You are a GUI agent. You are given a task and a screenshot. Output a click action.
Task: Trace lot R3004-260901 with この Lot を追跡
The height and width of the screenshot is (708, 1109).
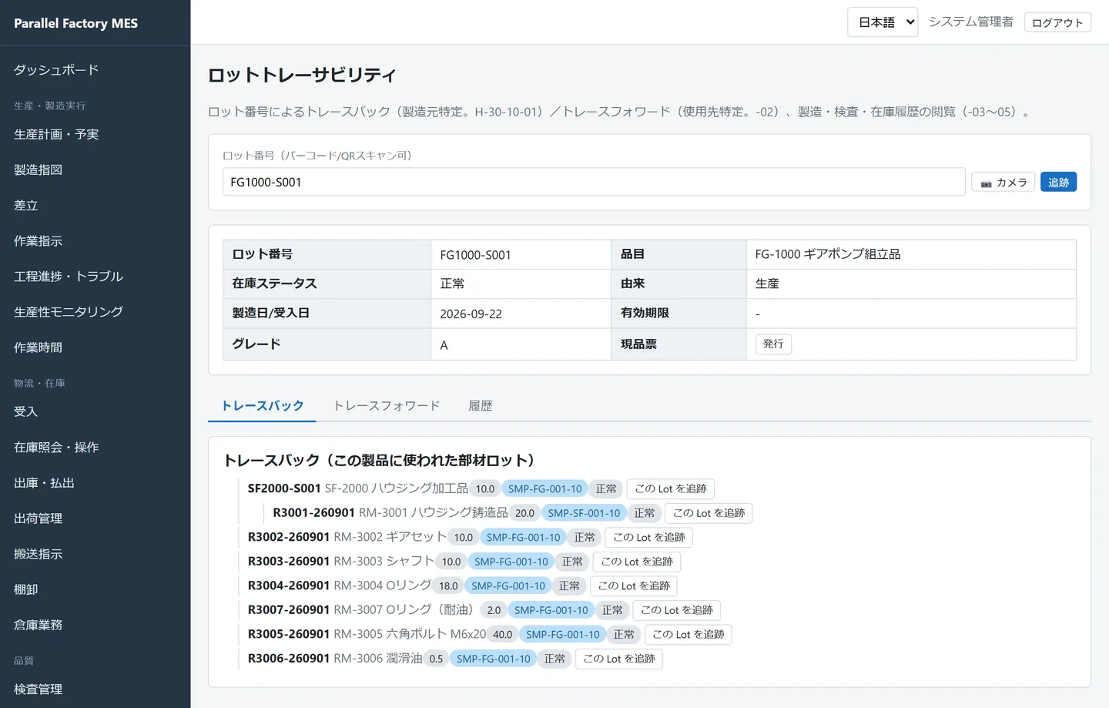coord(634,586)
